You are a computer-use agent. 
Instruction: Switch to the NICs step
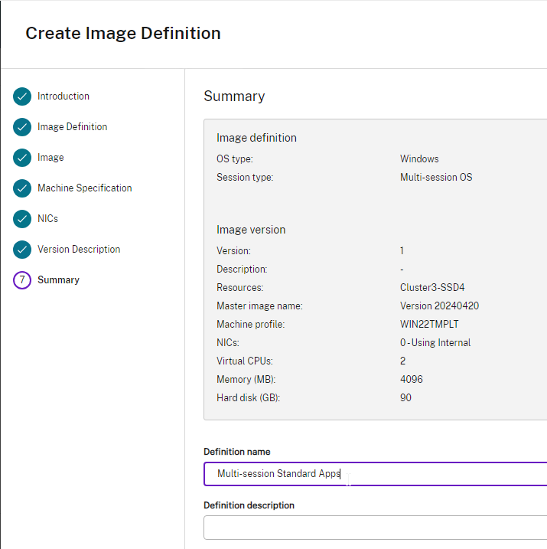point(47,219)
